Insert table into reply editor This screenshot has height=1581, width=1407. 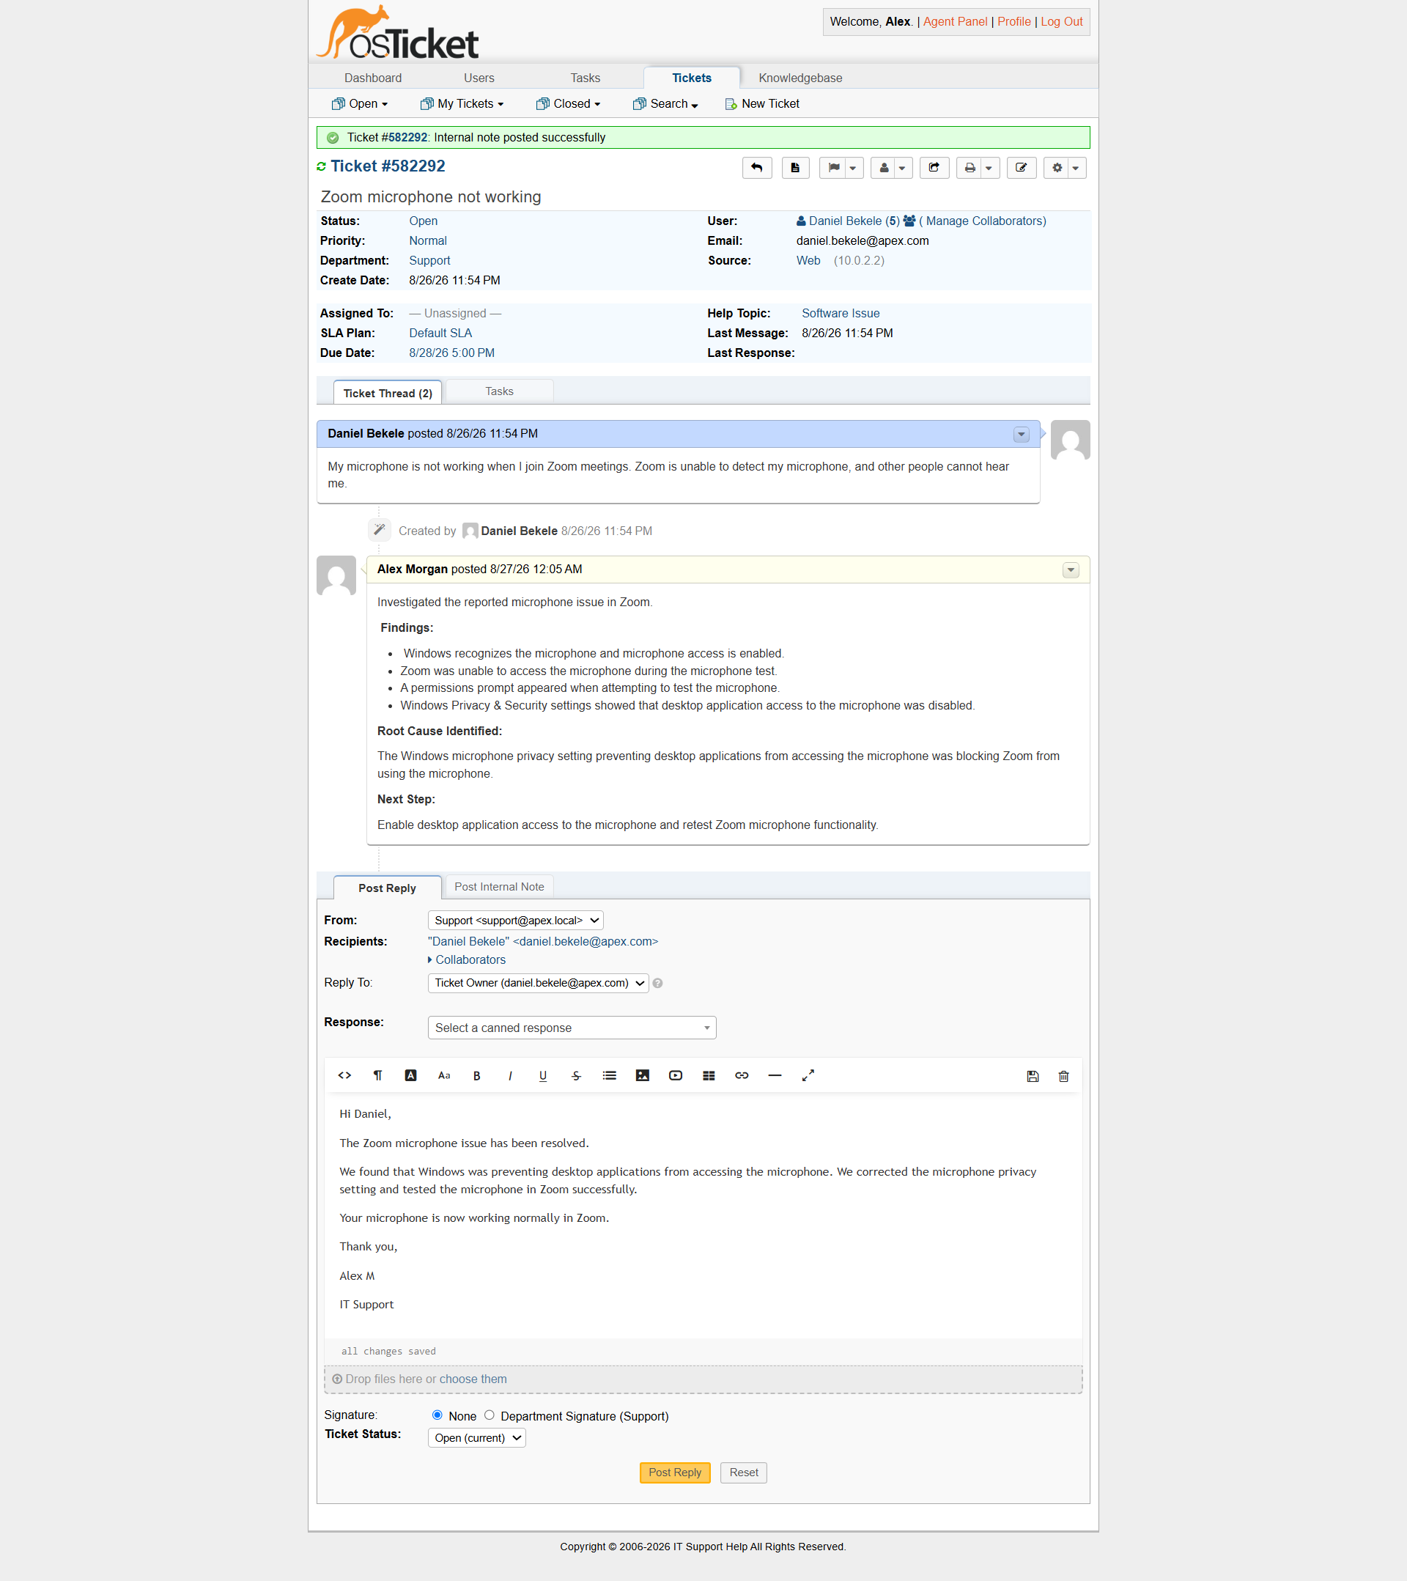coord(709,1075)
